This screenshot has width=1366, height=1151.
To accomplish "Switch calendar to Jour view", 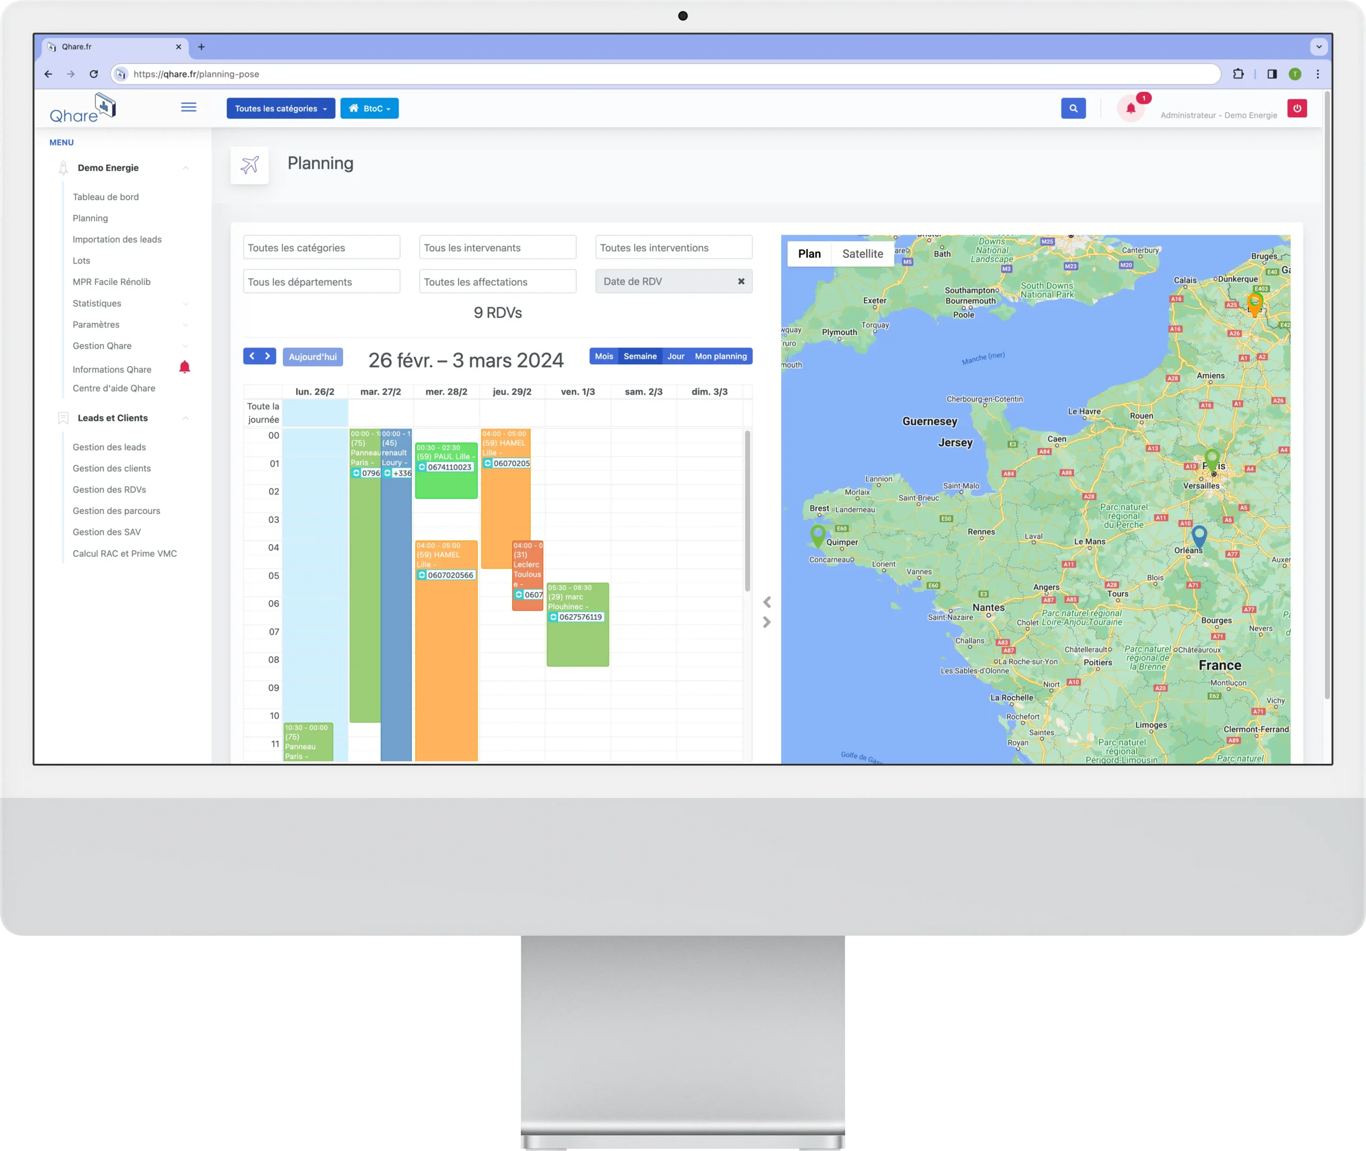I will click(x=676, y=356).
